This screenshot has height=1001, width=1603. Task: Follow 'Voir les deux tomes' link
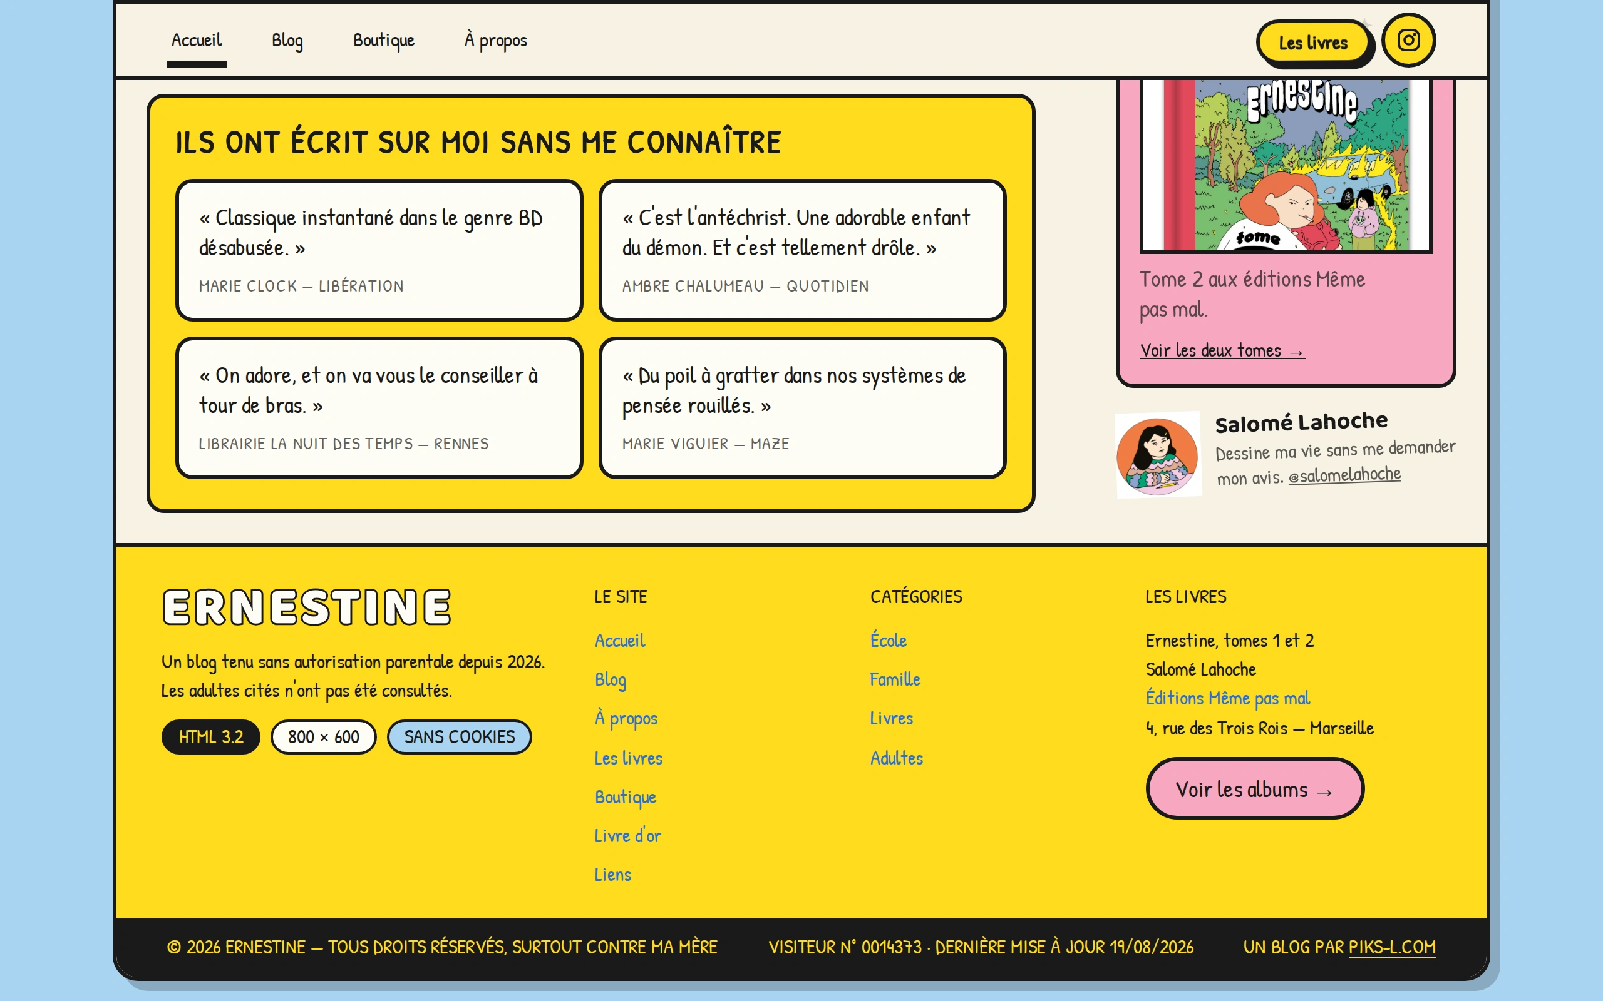click(x=1222, y=350)
